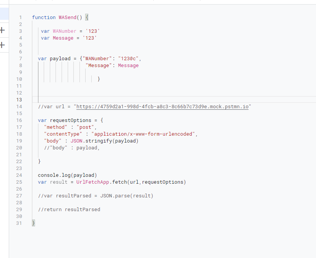
Task: Click line number 13 in the gutter
Action: (19, 100)
